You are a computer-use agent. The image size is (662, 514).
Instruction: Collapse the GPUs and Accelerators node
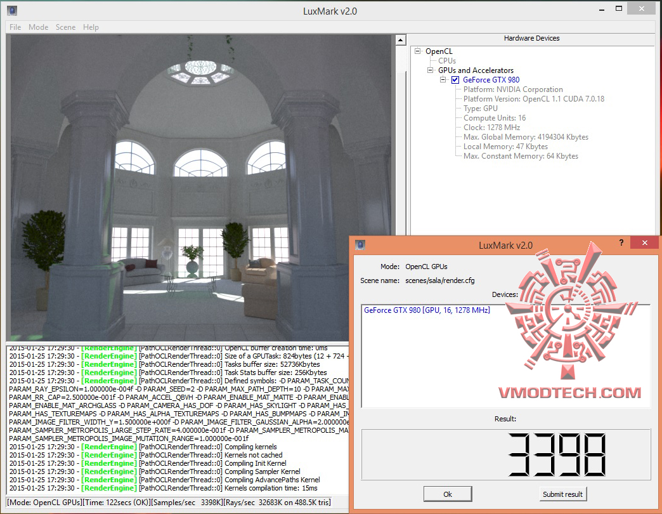tap(430, 70)
